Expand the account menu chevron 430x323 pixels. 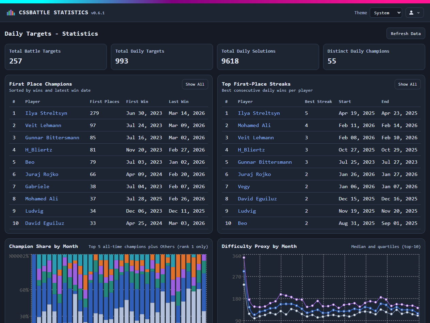418,12
